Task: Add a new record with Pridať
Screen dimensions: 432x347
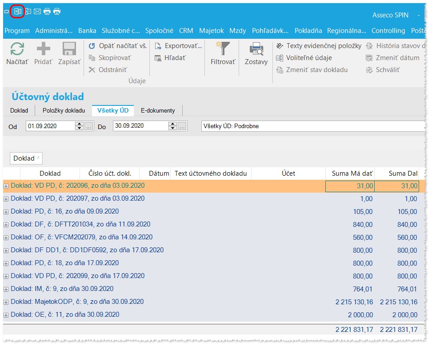Action: (43, 54)
